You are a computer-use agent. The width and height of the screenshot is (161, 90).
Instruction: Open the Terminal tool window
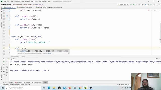27,83
